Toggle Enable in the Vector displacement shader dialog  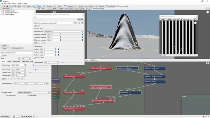pos(35,26)
